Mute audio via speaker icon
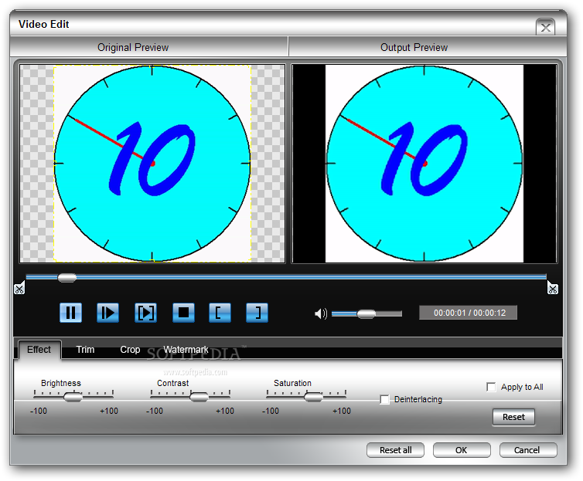The width and height of the screenshot is (583, 481). click(321, 313)
